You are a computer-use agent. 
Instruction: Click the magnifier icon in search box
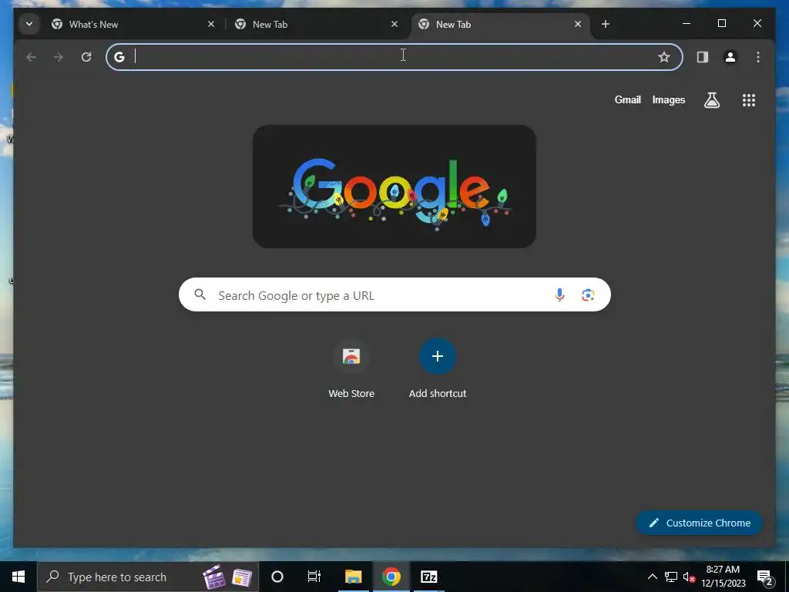point(200,294)
